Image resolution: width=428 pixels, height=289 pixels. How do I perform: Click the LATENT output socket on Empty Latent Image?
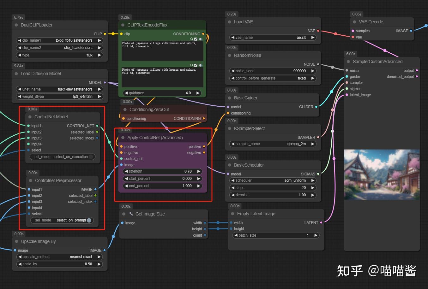[321, 222]
